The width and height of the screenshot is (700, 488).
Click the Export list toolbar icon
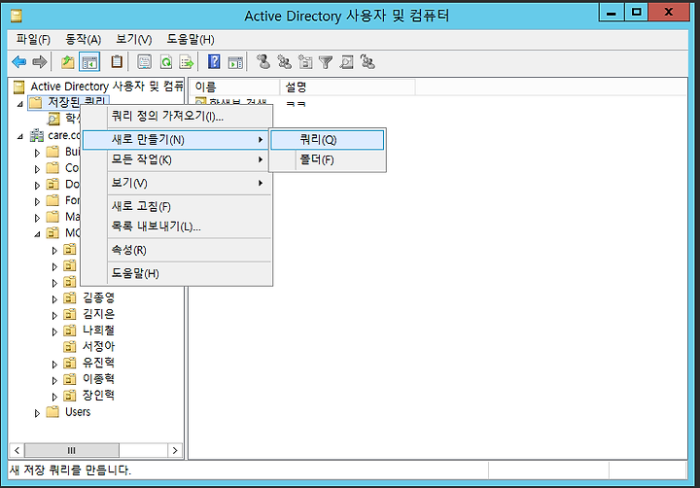(x=186, y=62)
